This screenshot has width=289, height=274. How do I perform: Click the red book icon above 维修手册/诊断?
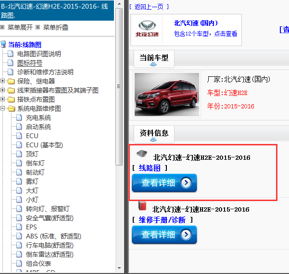[x=142, y=205]
